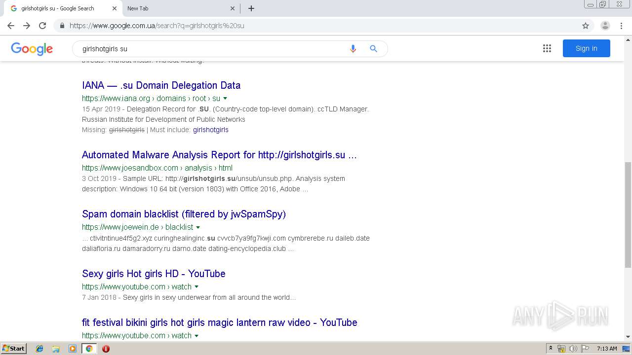Screen dimensions: 632x355
Task: Go to Google homepage via logo
Action: [x=32, y=49]
